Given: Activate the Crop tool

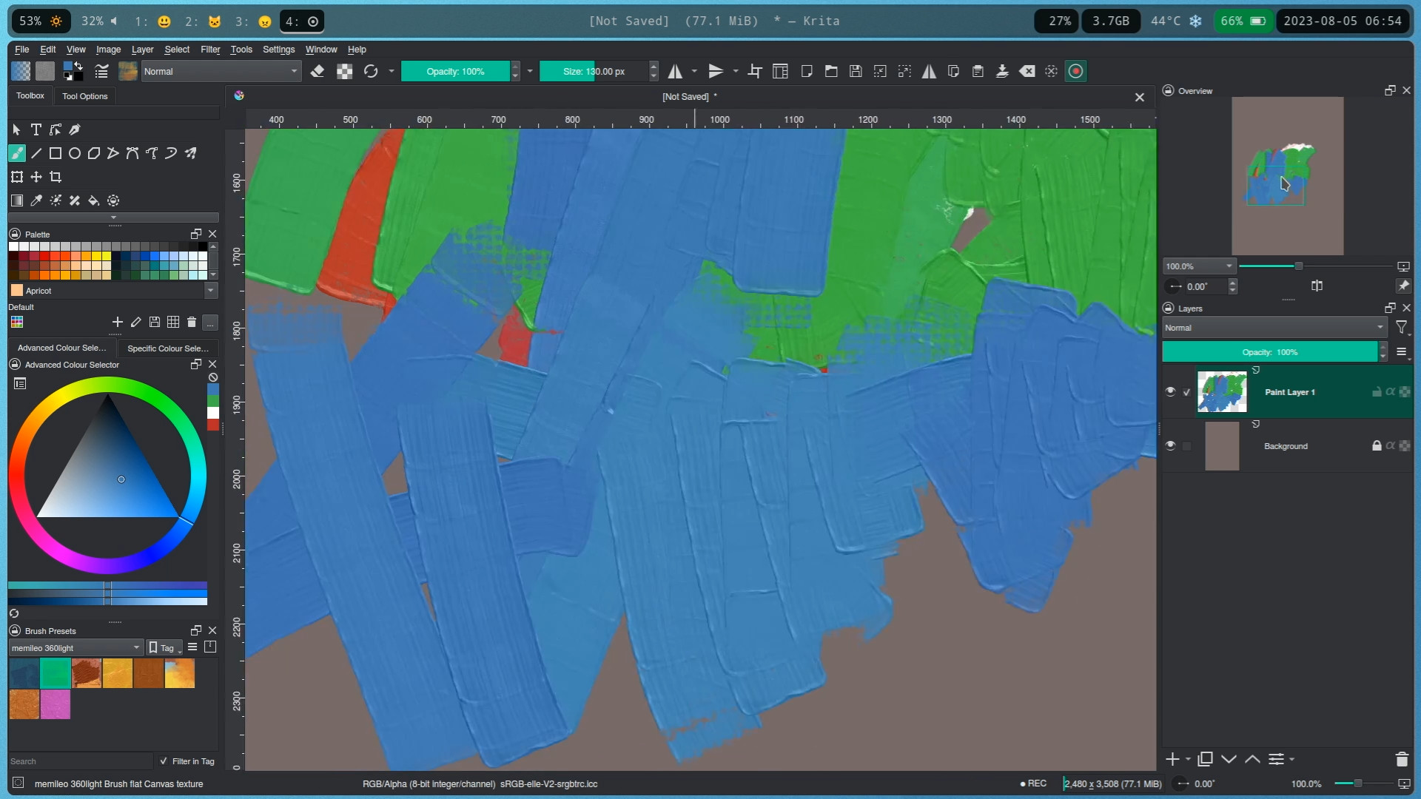Looking at the screenshot, I should click(x=56, y=177).
